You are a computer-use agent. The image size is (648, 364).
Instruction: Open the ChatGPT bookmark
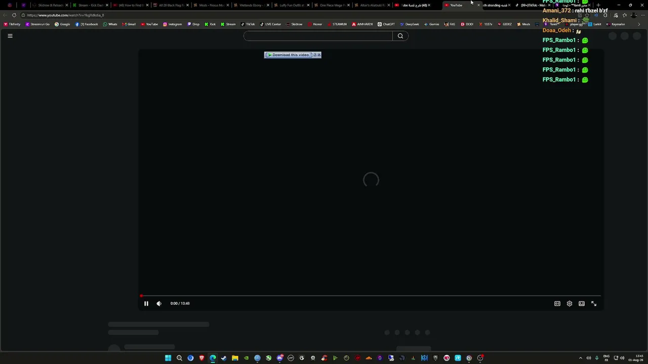click(386, 24)
